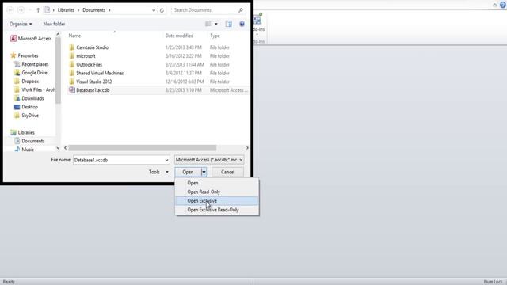Open Desktop in the sidebar
The height and width of the screenshot is (285, 507).
(30, 107)
